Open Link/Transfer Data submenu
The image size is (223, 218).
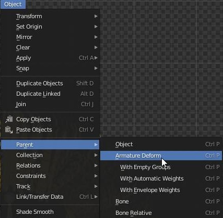click(x=50, y=197)
